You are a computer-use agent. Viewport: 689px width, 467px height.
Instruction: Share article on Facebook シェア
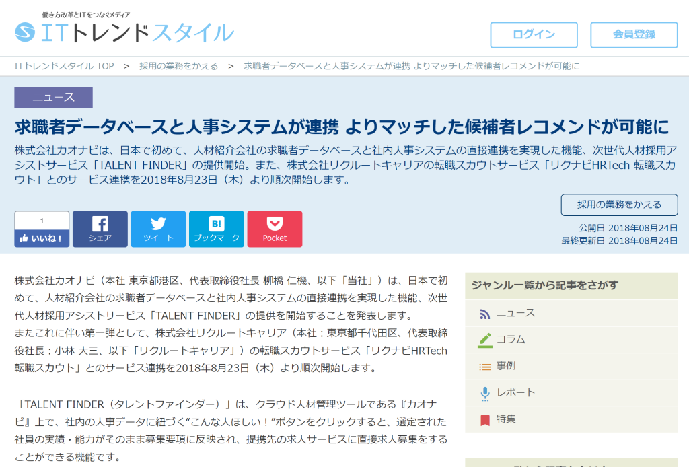(x=100, y=229)
